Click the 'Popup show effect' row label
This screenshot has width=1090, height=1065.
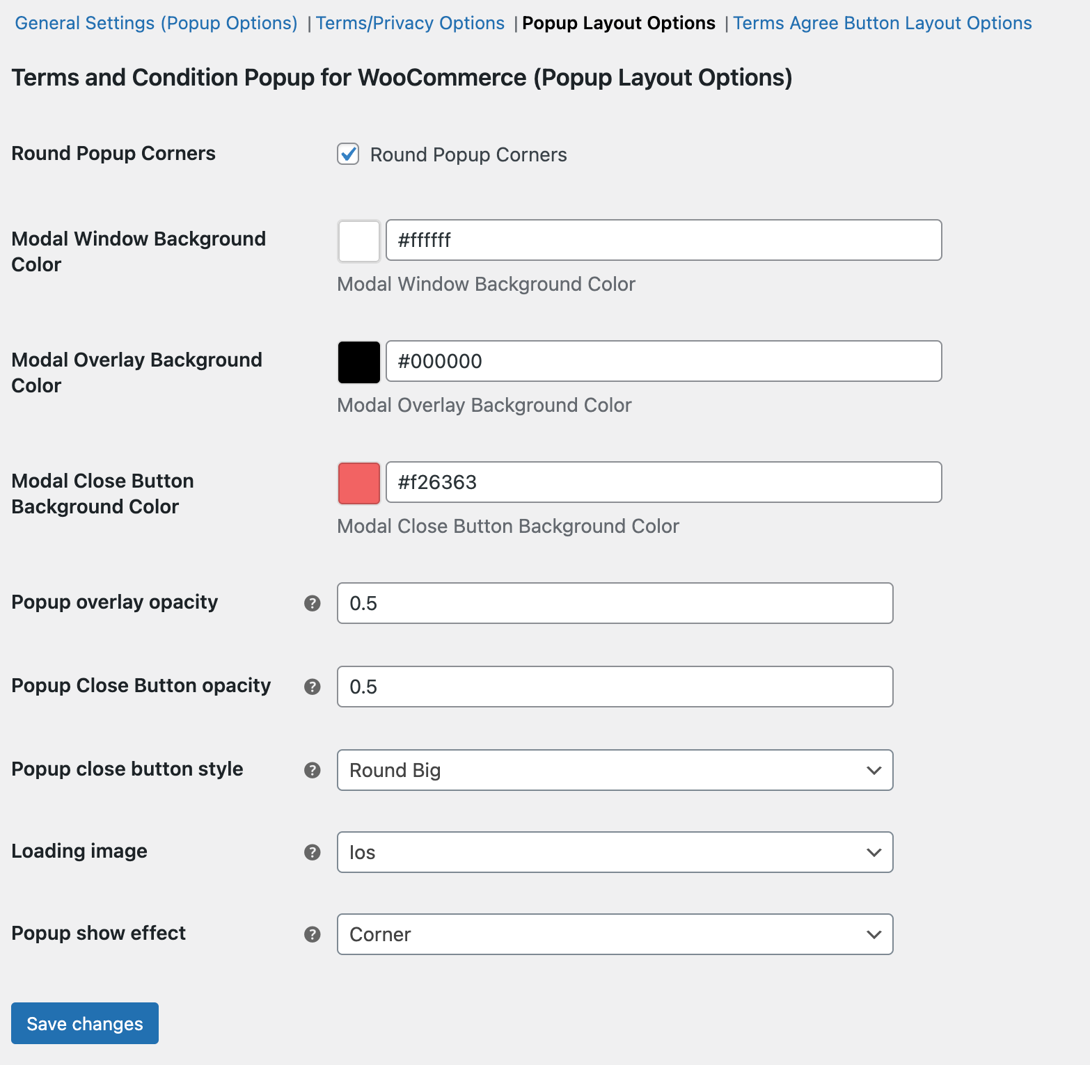click(99, 933)
